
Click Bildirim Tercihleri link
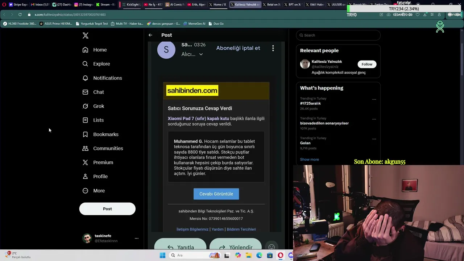tap(241, 229)
